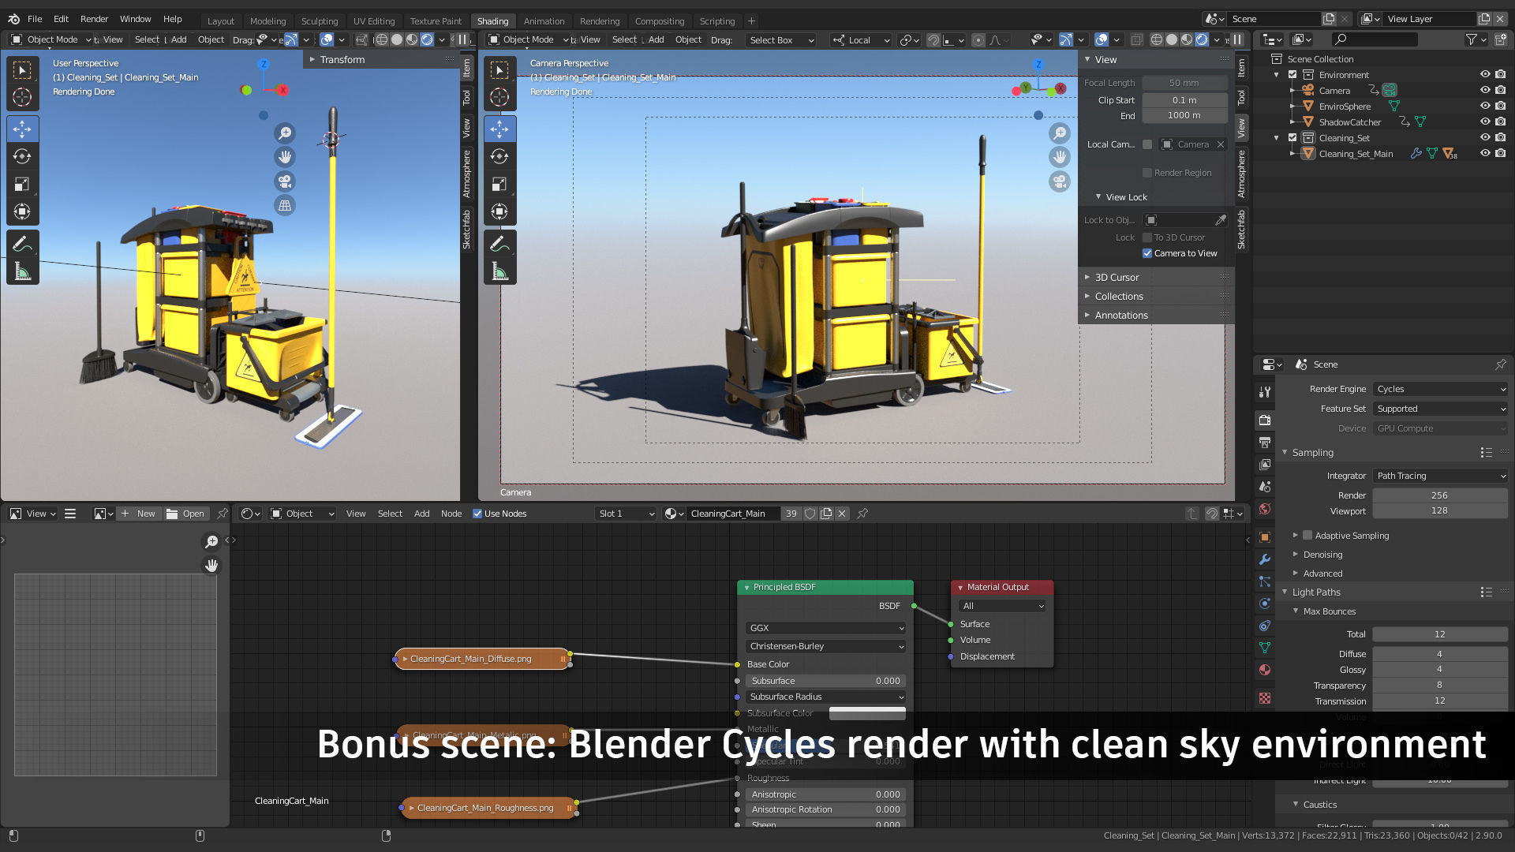This screenshot has height=852, width=1515.
Task: Open Tool properties tab icon
Action: coord(1265,392)
